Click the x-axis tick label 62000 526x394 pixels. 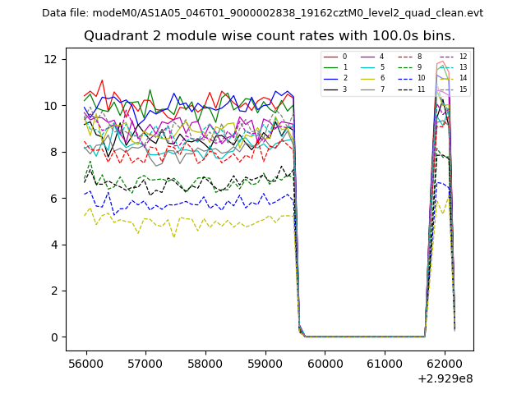pos(444,362)
